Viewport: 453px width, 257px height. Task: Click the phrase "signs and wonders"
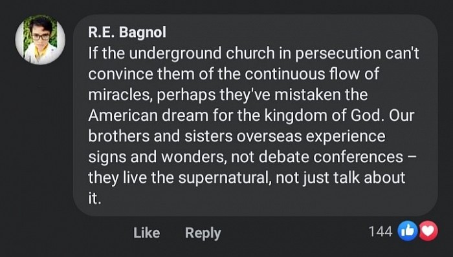(156, 158)
